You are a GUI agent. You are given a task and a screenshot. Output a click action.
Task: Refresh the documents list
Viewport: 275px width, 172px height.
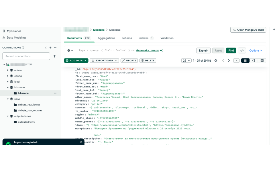216,60
